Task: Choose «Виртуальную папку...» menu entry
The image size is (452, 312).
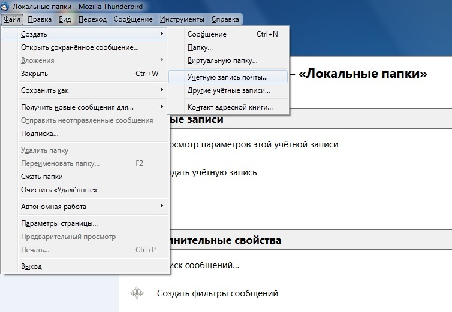Action: pos(222,60)
